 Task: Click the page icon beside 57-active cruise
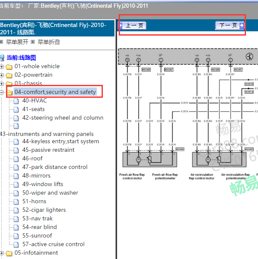tap(16, 244)
